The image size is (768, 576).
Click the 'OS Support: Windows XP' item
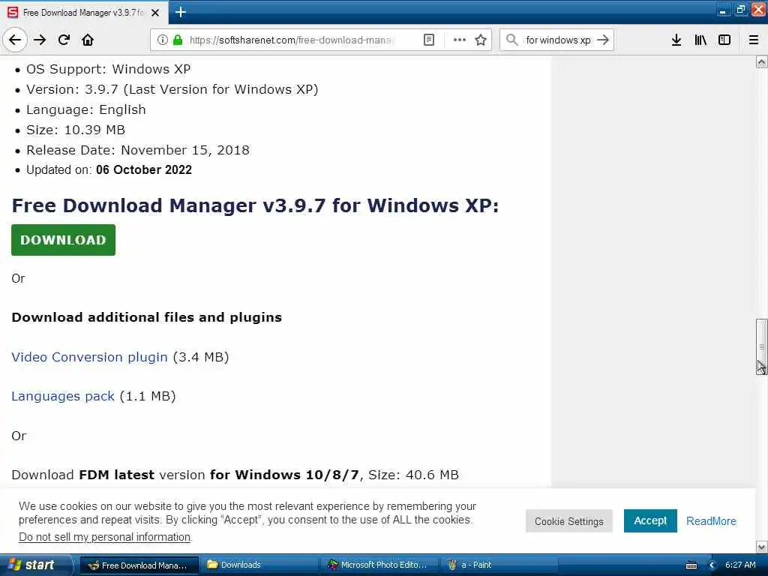tap(108, 69)
